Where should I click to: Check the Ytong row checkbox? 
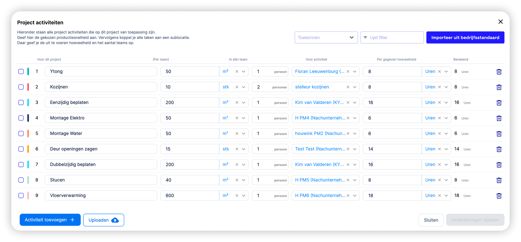pyautogui.click(x=21, y=71)
